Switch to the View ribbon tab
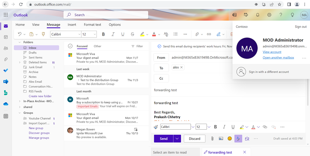This screenshot has width=310, height=156. 36,25
